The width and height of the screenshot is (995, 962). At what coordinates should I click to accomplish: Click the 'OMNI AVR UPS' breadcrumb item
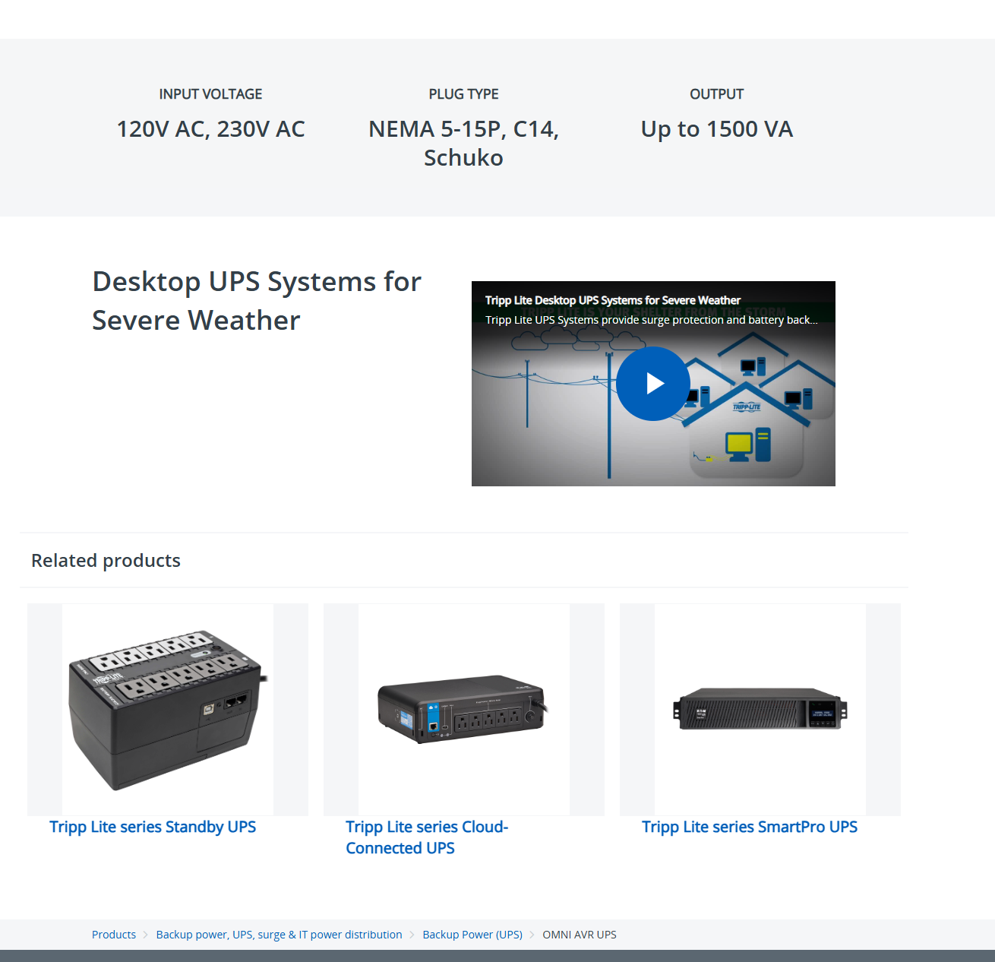(x=579, y=935)
